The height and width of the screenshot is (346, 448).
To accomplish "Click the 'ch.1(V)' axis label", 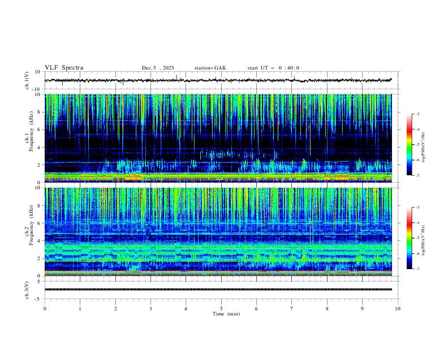I will tap(27, 80).
